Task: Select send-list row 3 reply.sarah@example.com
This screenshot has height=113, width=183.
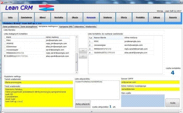Action: pos(121,49)
